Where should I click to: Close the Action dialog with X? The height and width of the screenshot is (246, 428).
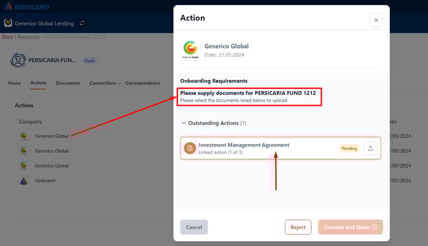pyautogui.click(x=376, y=20)
